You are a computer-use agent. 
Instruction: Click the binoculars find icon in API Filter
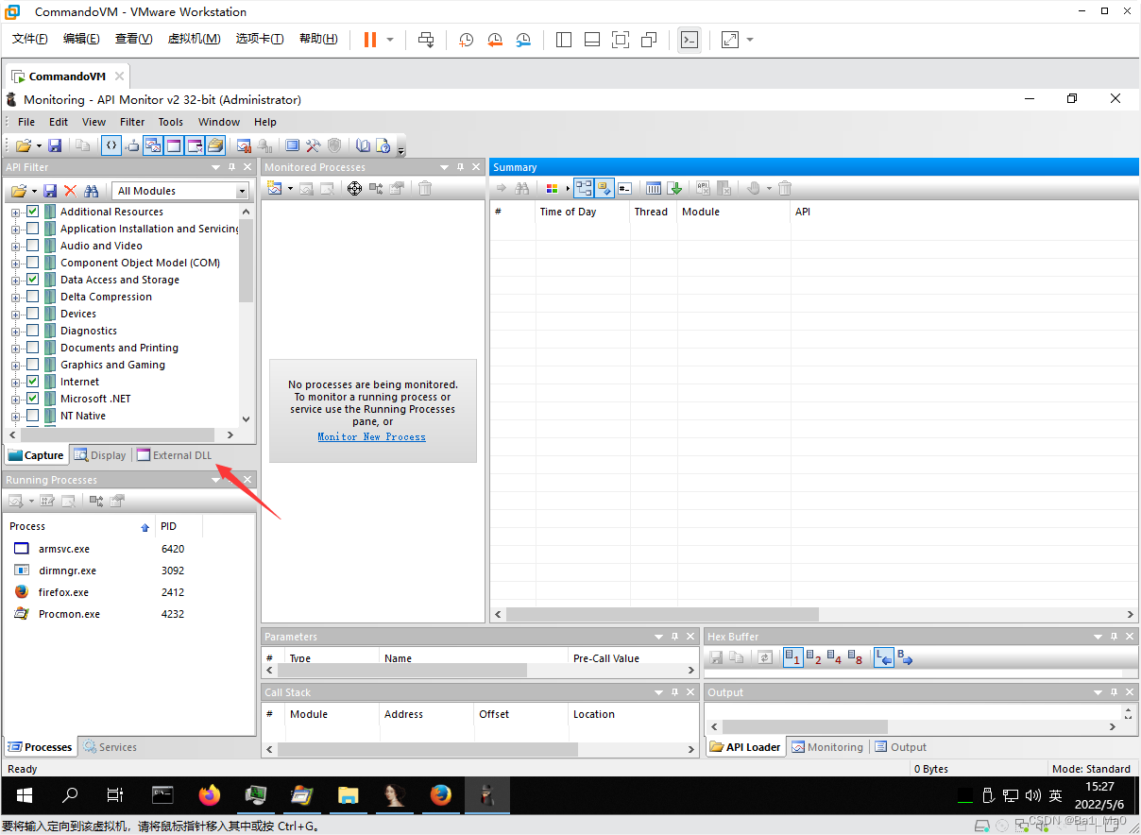tap(92, 191)
